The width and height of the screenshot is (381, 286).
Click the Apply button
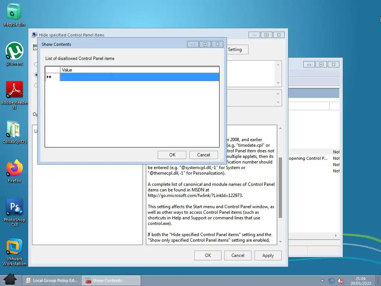[268, 255]
